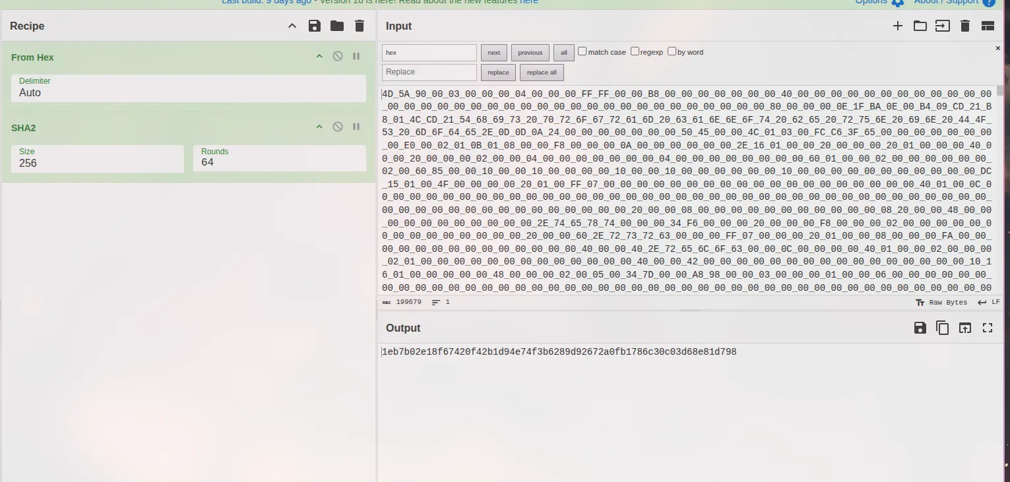Save the recipe with the disk icon
1010x482 pixels.
pos(315,26)
